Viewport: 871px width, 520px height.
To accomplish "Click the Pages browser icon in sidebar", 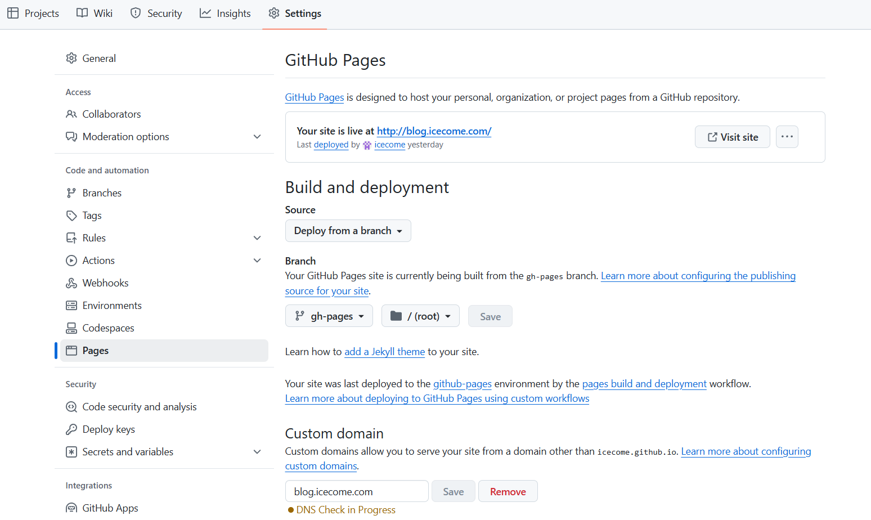I will tap(71, 351).
